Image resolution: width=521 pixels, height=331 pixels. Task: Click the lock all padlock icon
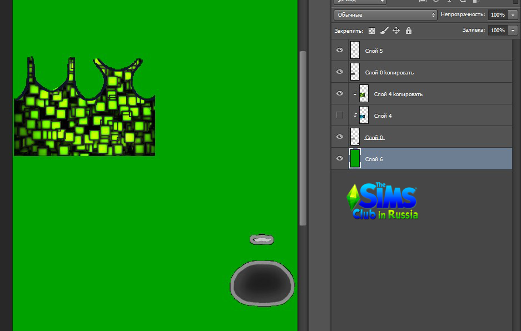click(x=409, y=31)
